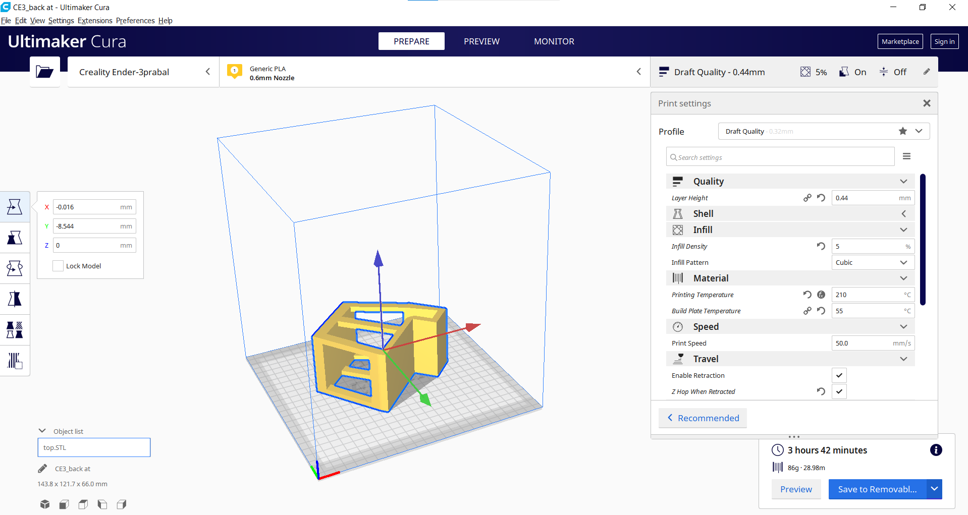Click the function icon for Printing Temperature
This screenshot has width=968, height=515.
click(821, 295)
